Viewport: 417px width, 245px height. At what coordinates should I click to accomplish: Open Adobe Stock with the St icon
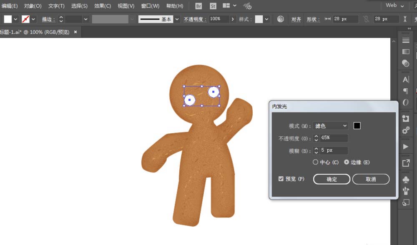[213, 6]
